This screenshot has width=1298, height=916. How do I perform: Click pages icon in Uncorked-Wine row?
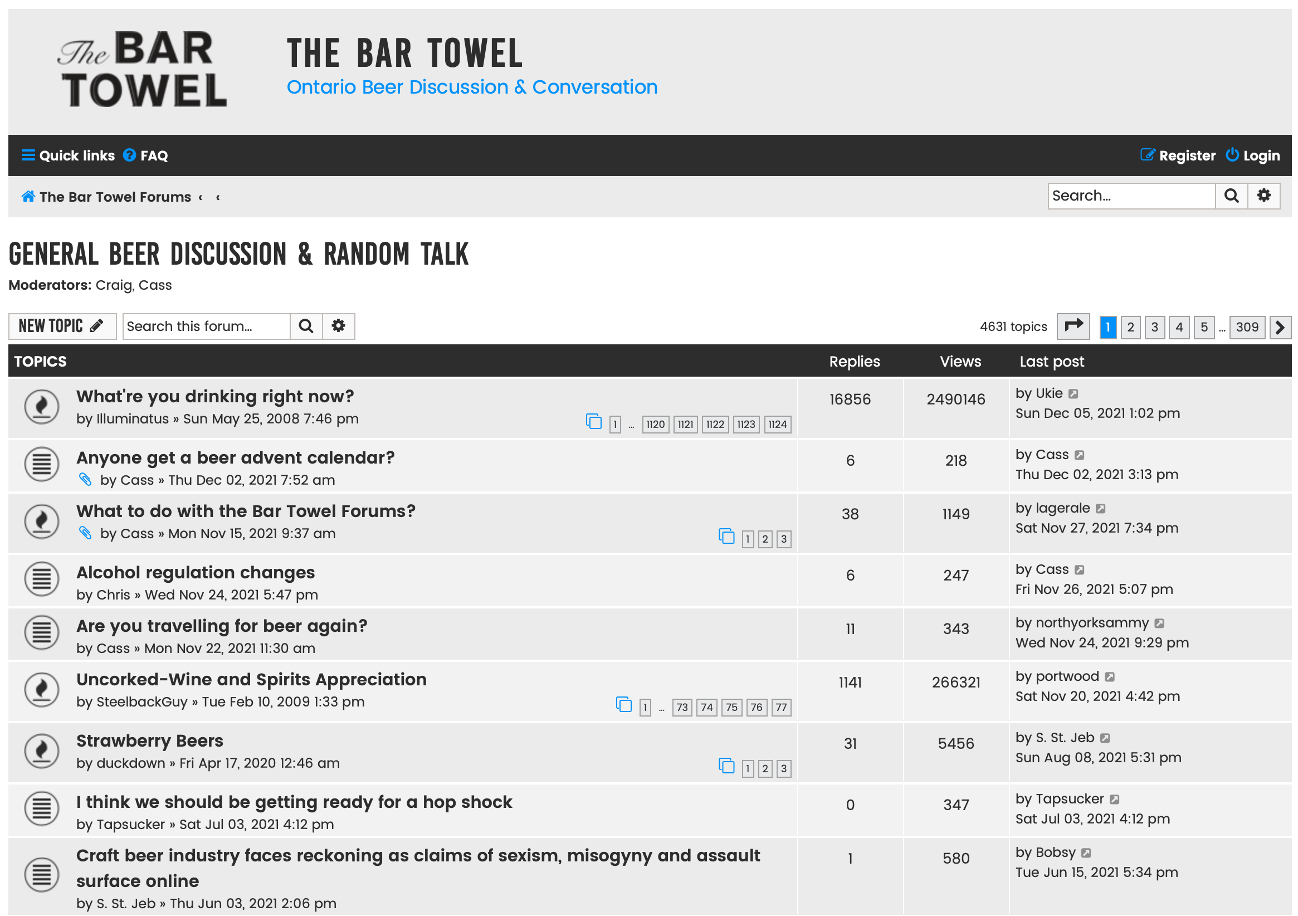[x=623, y=705]
